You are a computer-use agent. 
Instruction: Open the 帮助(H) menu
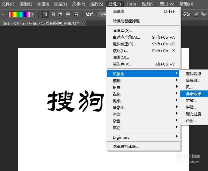pyautogui.click(x=186, y=4)
